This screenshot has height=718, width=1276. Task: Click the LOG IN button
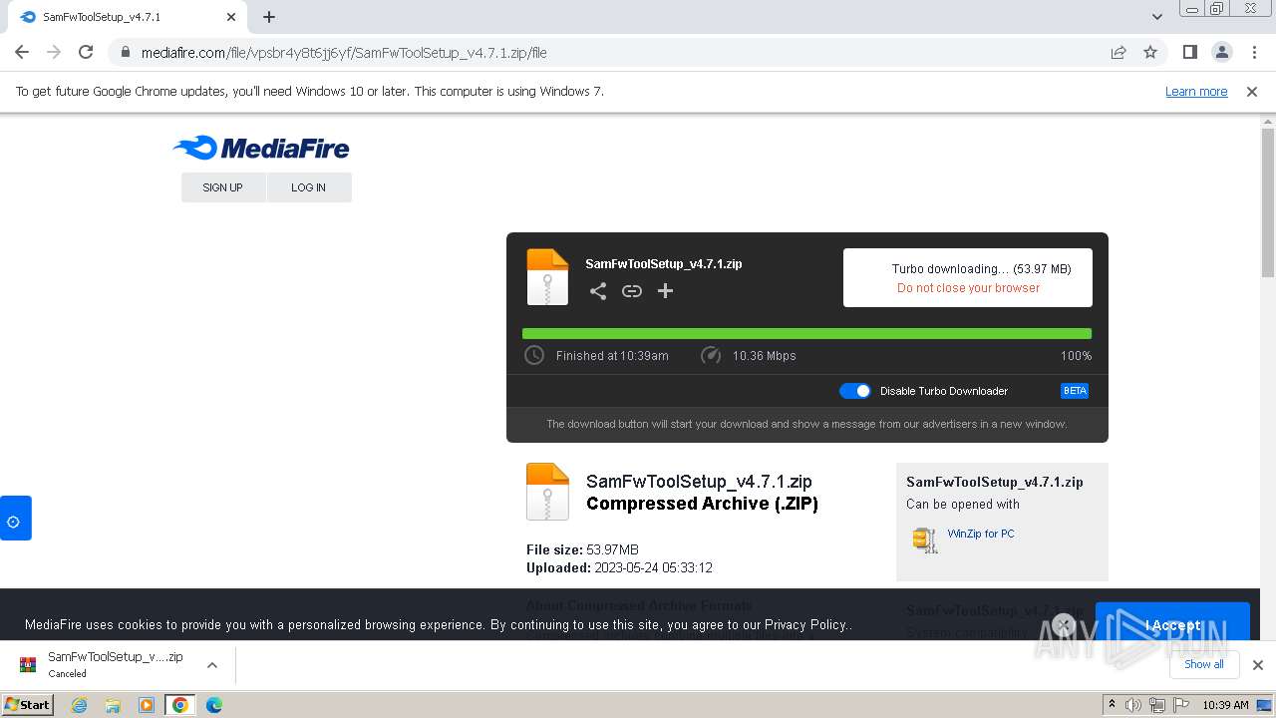point(309,187)
